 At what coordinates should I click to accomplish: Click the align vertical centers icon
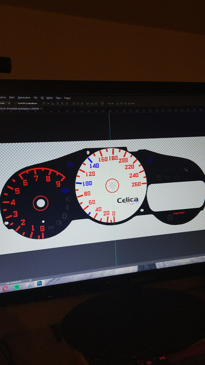coord(48,104)
